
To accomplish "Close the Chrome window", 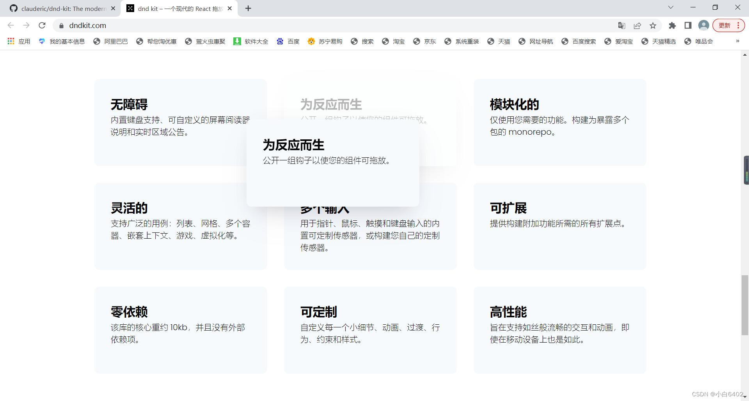I will [x=737, y=7].
